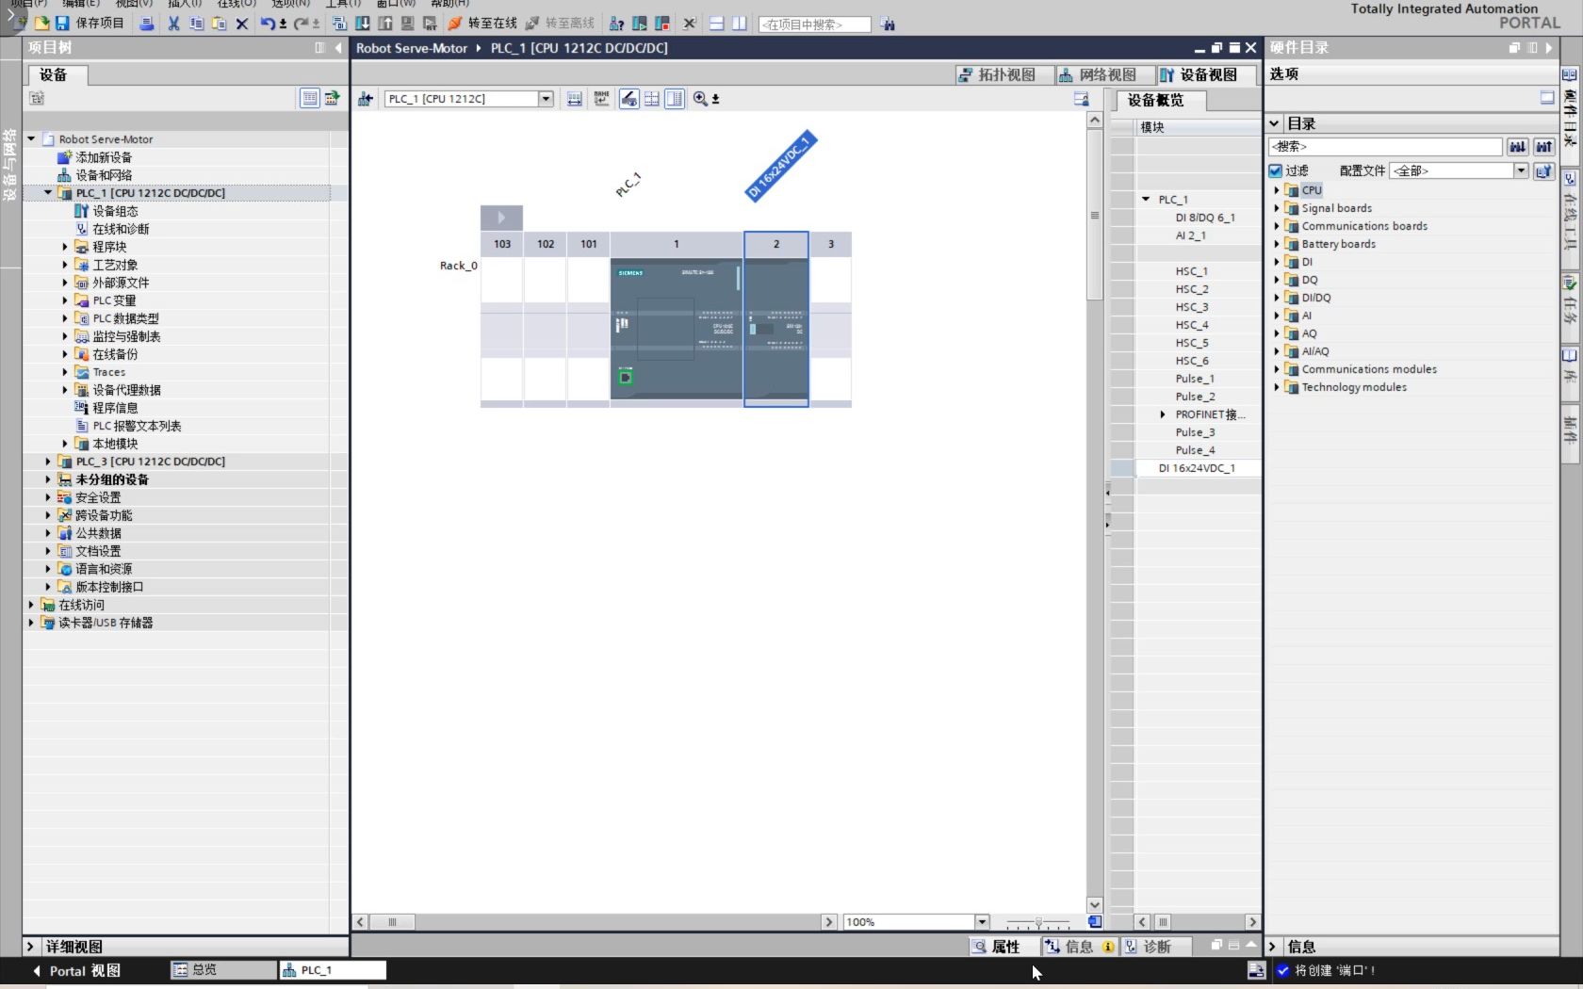Select the CPU module in slot 1
Screen dimensions: 1583x989
point(677,330)
